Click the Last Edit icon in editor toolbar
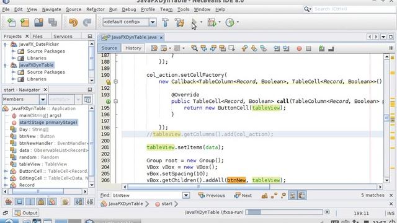 tap(154, 48)
